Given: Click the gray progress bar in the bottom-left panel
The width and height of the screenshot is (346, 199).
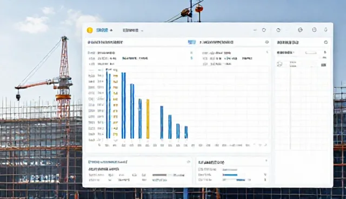Looking at the screenshot, I should [x=159, y=175].
